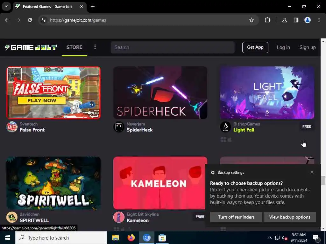
Task: Click the taskbar search box
Action: (x=61, y=238)
